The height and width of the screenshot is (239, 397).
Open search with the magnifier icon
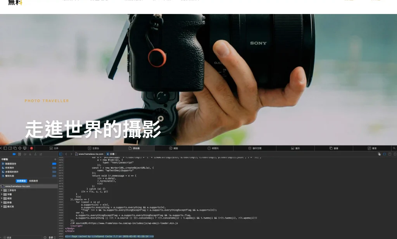tap(394, 148)
